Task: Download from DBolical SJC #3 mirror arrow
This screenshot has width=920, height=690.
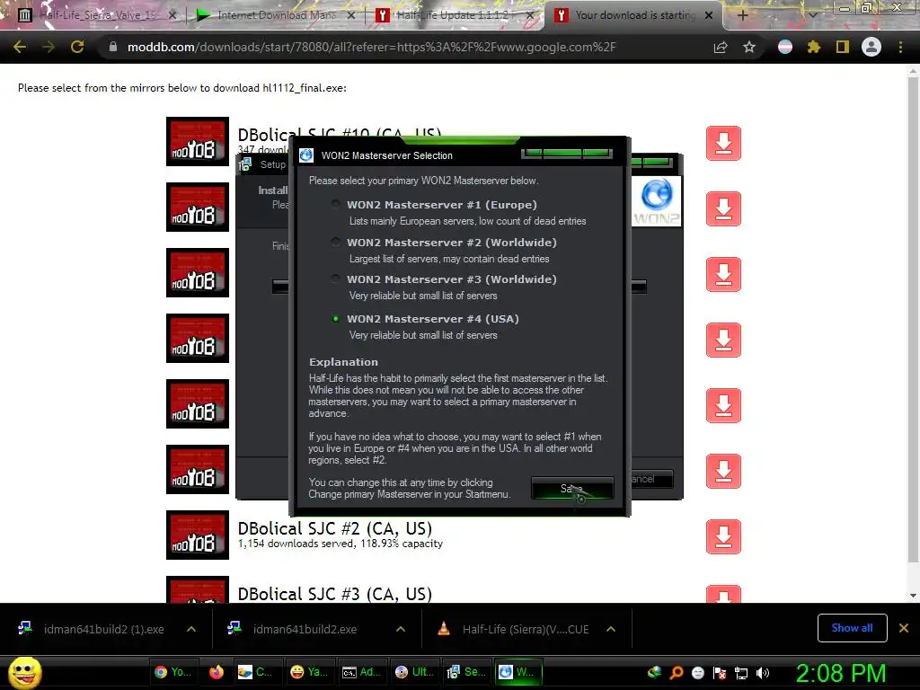Action: [x=723, y=594]
